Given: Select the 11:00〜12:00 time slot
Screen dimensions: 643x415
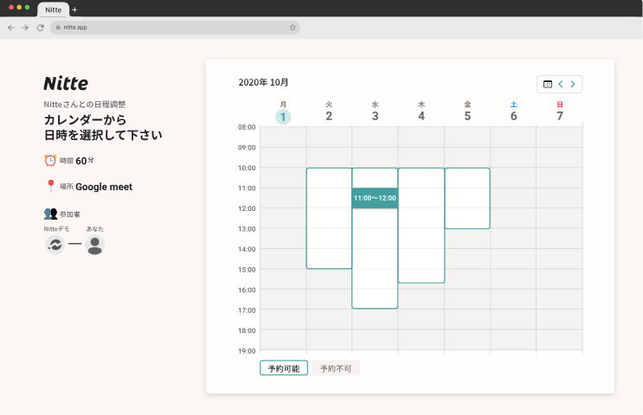Looking at the screenshot, I should coord(375,198).
